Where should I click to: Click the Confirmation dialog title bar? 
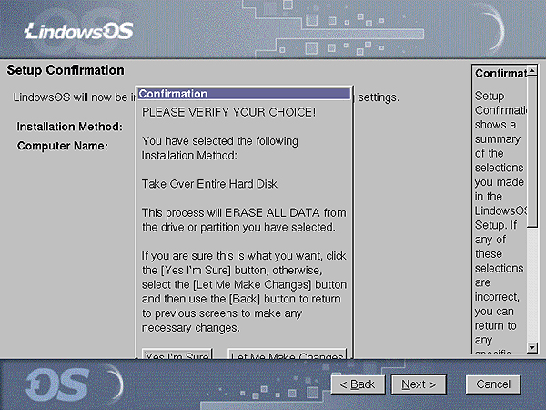point(244,94)
